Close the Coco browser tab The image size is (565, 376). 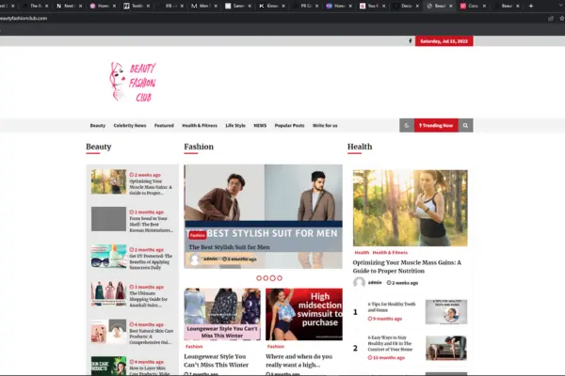pos(484,6)
